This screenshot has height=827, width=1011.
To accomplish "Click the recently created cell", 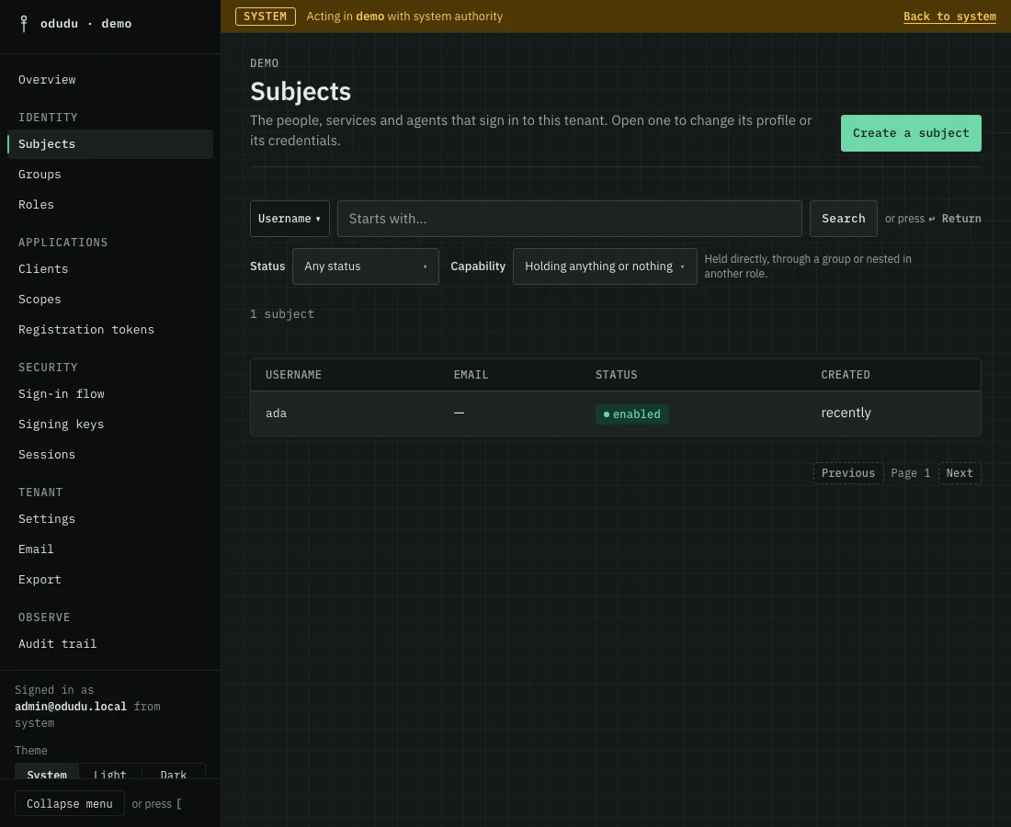I will (x=846, y=413).
